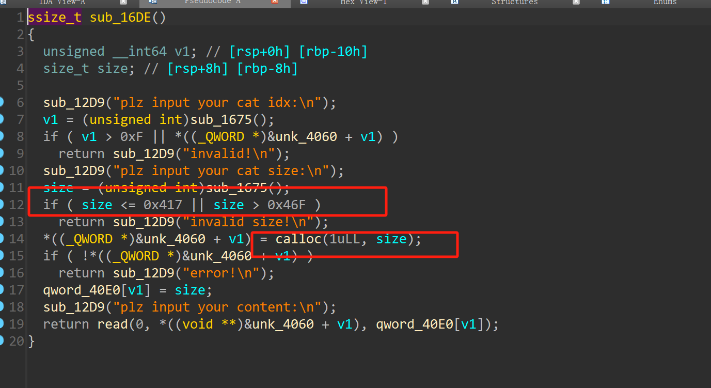
Task: Toggle breakpoint dot on line 17
Action: 2,290
